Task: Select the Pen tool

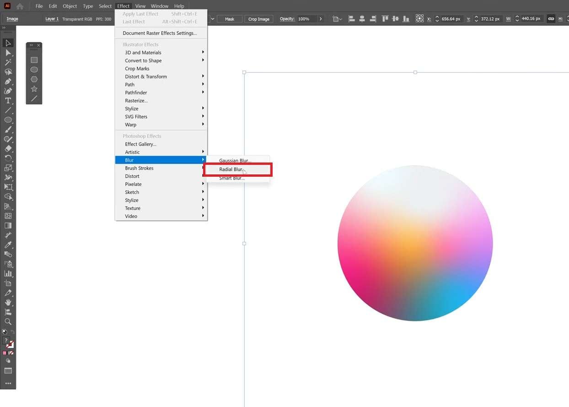Action: (8, 81)
